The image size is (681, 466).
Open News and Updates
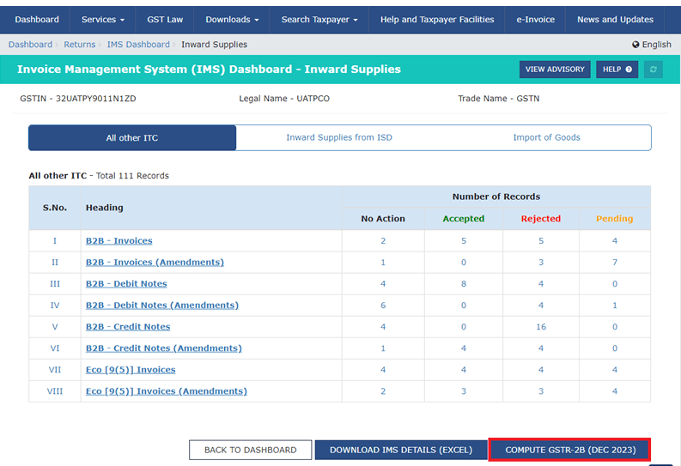click(615, 20)
